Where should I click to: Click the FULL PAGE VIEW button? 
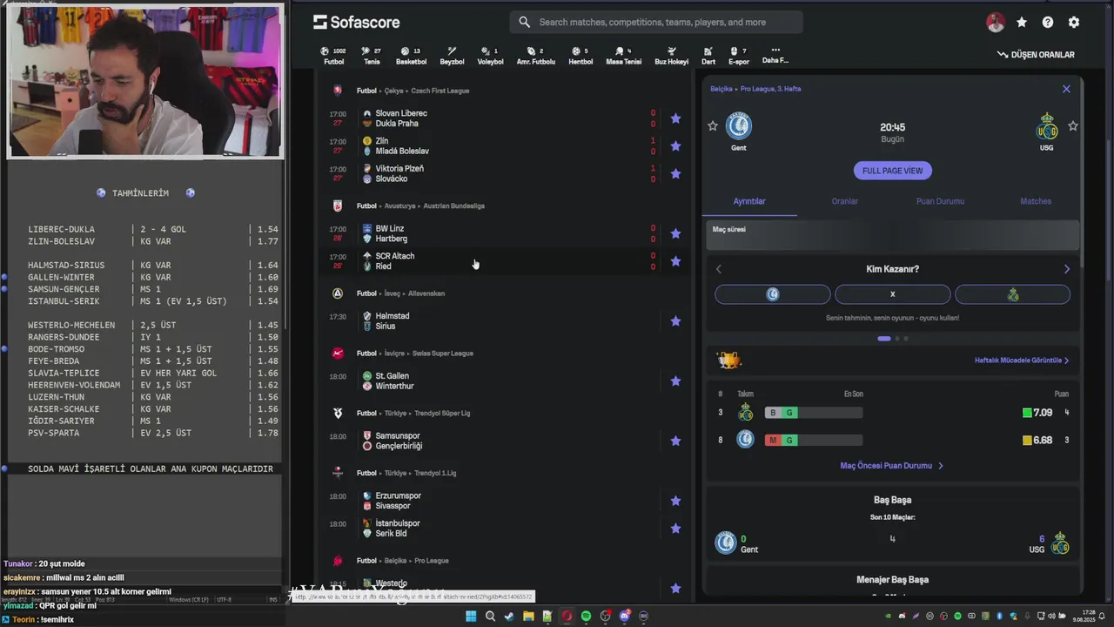892,171
